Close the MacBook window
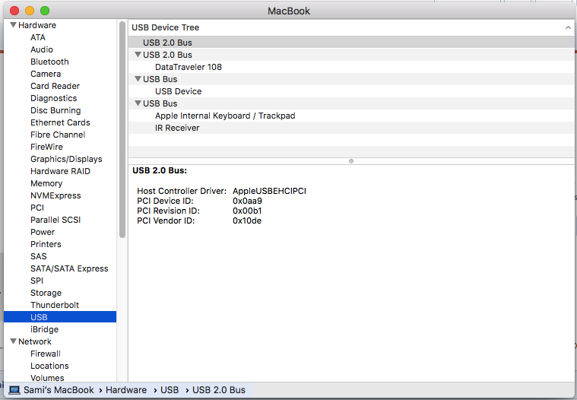The image size is (577, 400). click(14, 11)
